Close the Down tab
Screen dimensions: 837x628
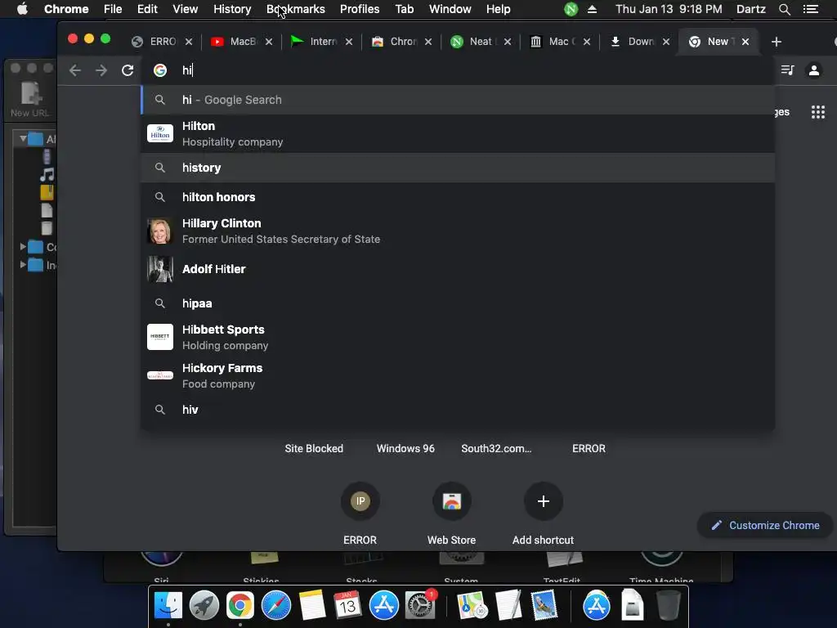click(665, 42)
